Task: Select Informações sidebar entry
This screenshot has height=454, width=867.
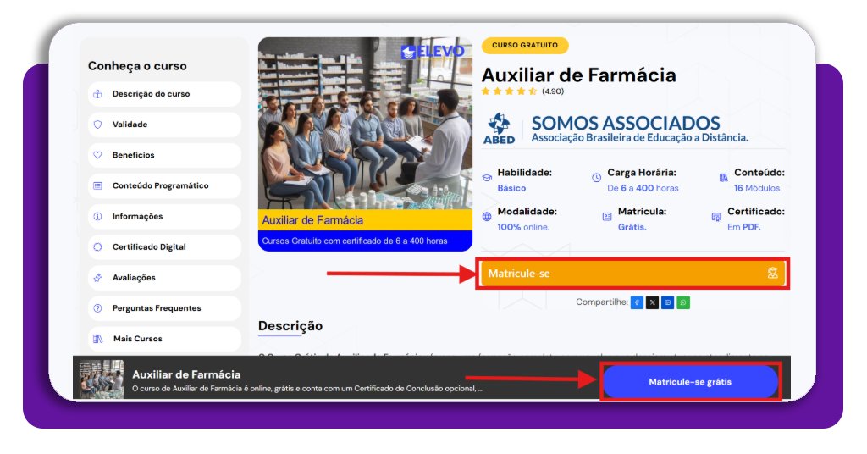Action: pyautogui.click(x=164, y=216)
